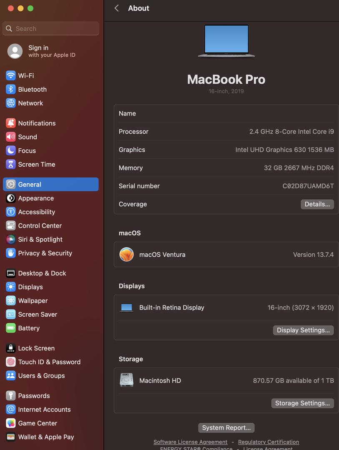Click the Notifications bell icon
This screenshot has height=450, width=339.
[x=10, y=123]
